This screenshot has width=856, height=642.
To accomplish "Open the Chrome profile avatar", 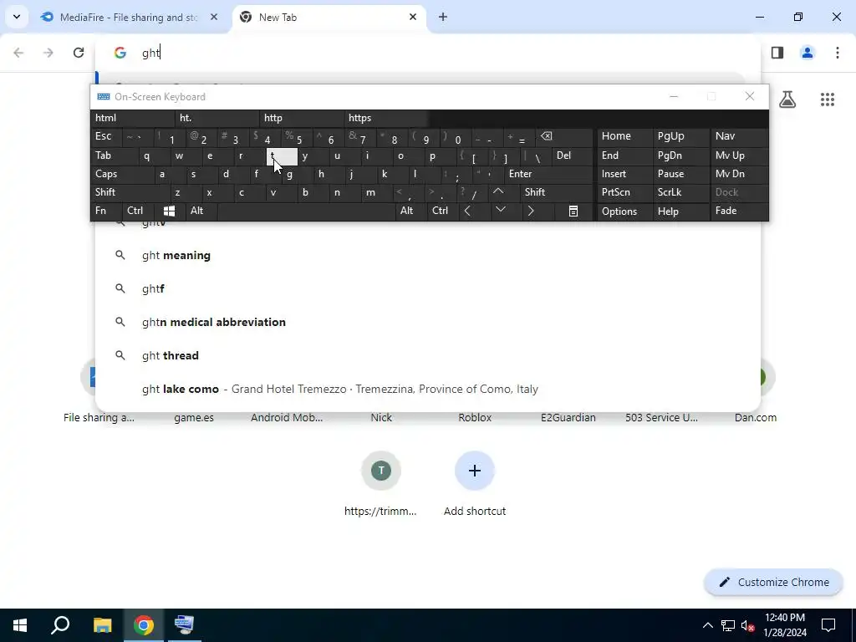I will pyautogui.click(x=808, y=53).
